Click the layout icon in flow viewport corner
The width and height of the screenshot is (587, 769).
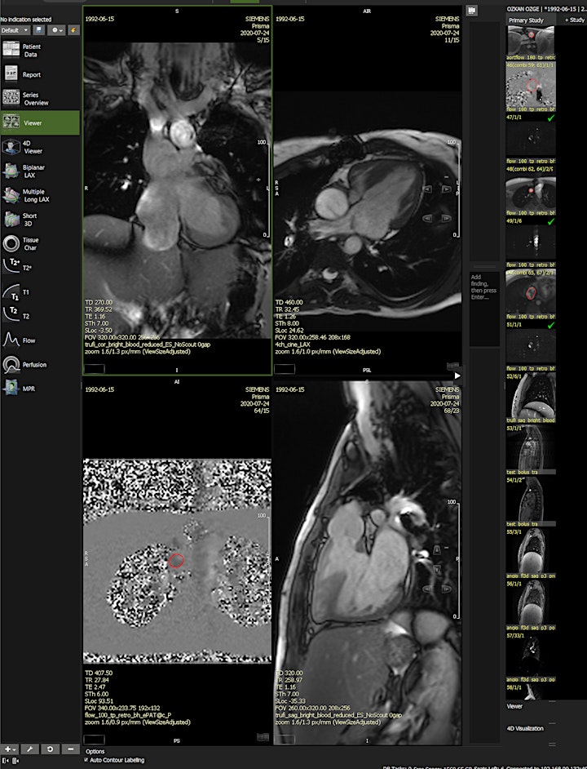pos(263,737)
